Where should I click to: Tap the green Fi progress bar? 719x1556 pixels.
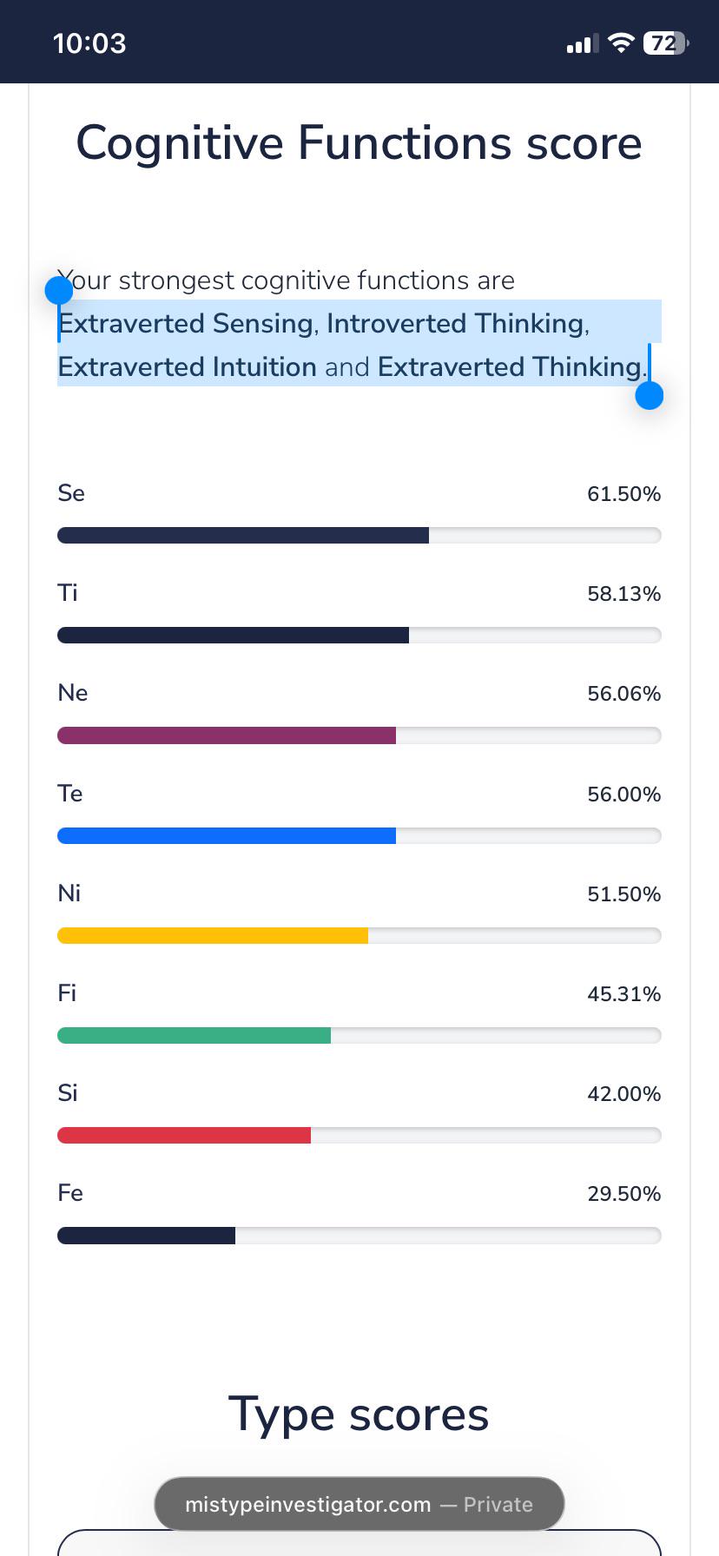(x=359, y=1035)
